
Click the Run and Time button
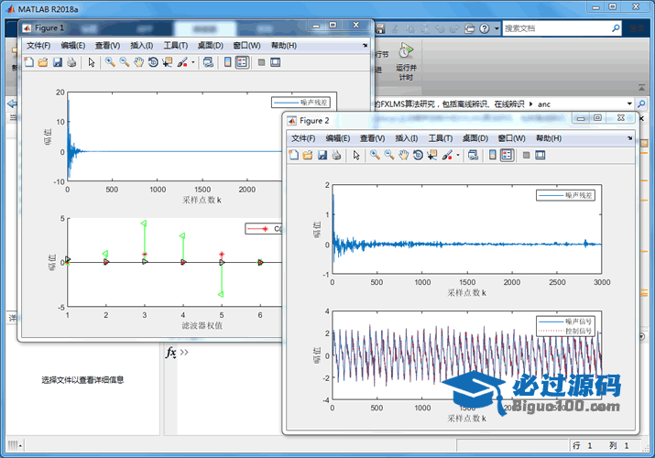click(406, 60)
